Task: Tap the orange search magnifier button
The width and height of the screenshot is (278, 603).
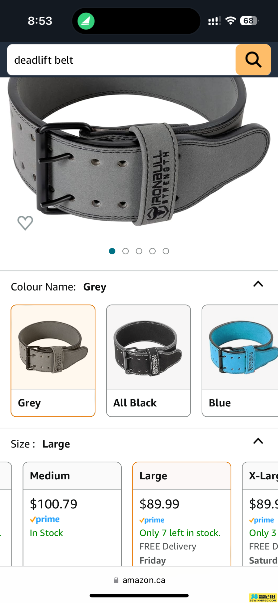Action: 253,60
